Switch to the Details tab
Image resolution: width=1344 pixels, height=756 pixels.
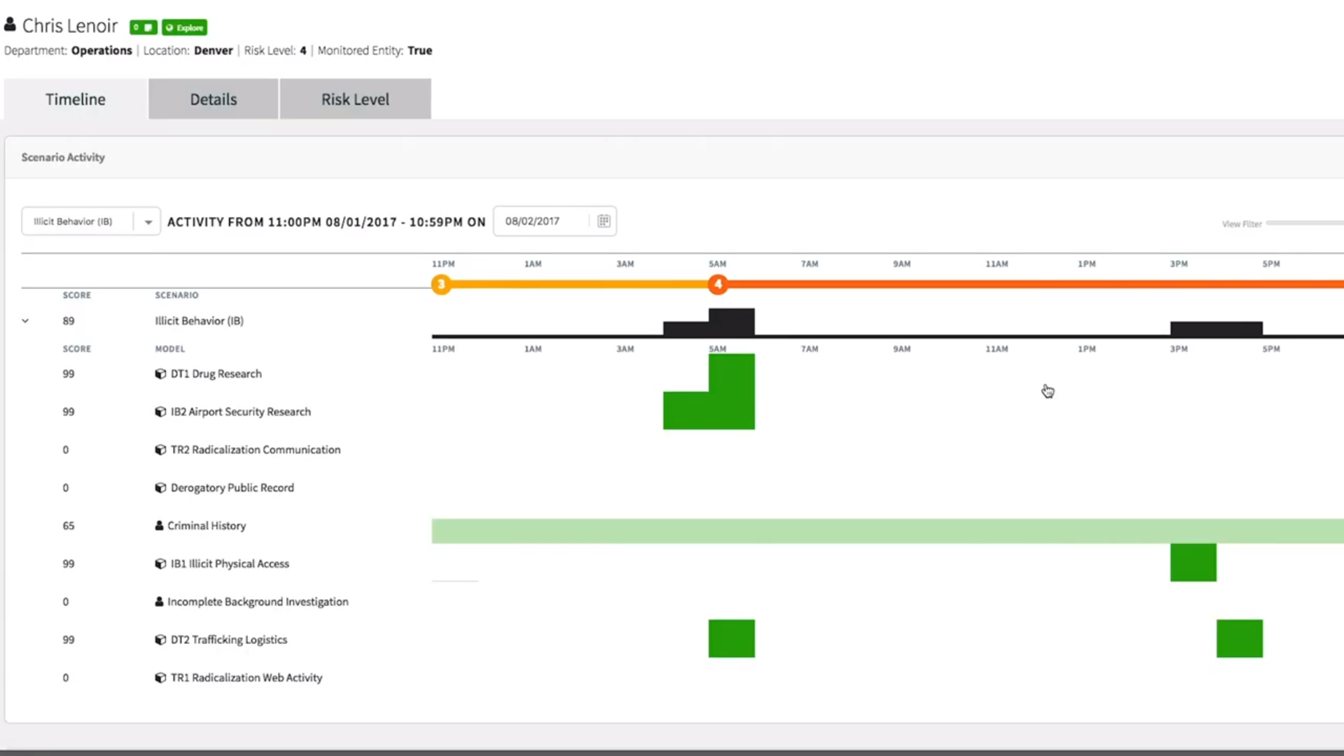click(x=213, y=99)
